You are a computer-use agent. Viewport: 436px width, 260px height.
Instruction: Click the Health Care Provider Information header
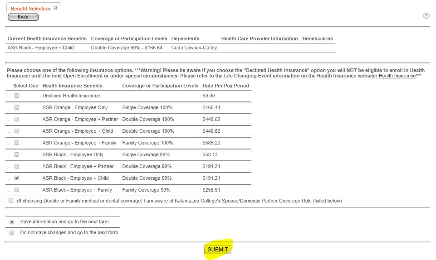tap(260, 39)
